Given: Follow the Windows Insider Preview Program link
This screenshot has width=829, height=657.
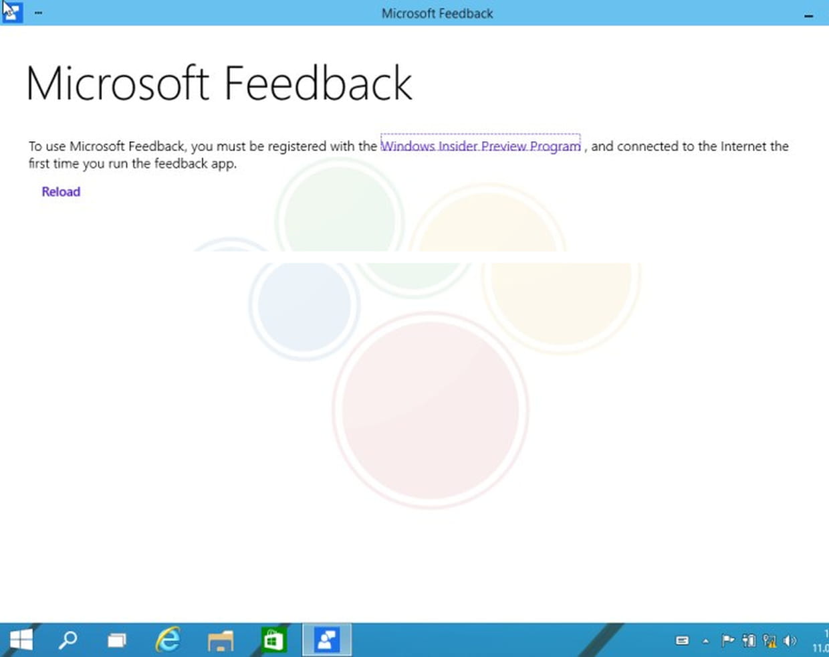Looking at the screenshot, I should 480,146.
